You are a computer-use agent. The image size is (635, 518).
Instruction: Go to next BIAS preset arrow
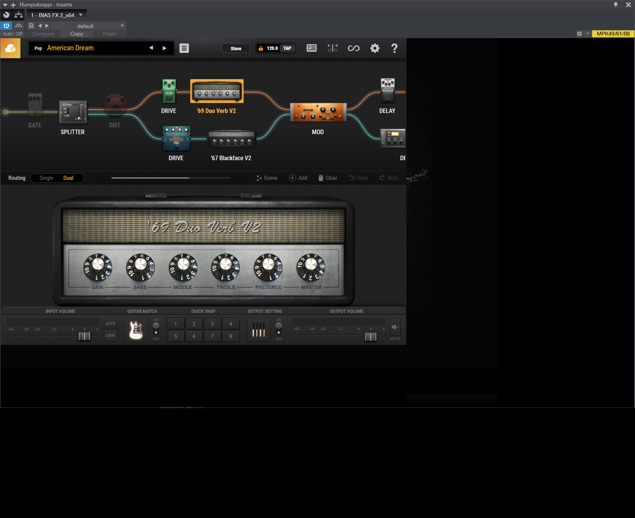[x=164, y=48]
